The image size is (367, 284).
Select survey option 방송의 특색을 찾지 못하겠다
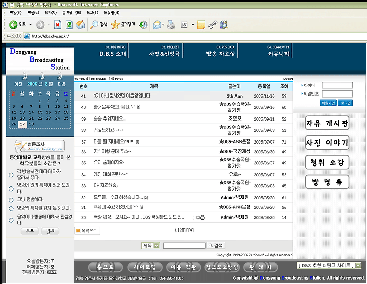(11, 208)
